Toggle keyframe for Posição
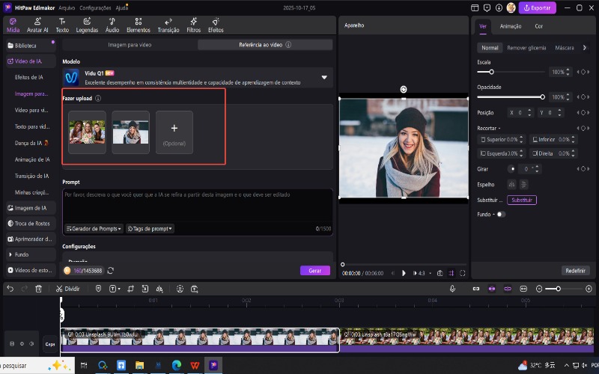 tap(583, 113)
